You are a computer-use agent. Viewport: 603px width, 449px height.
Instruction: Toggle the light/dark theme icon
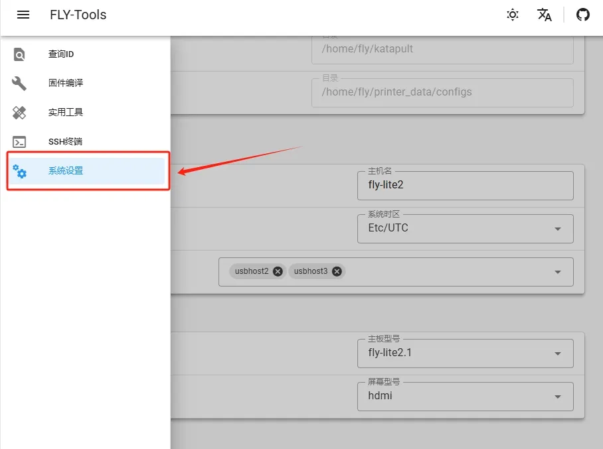point(513,15)
